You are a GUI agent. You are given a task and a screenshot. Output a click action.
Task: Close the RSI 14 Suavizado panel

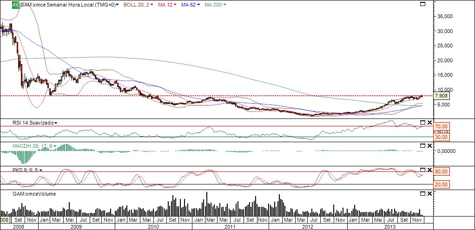pos(429,122)
